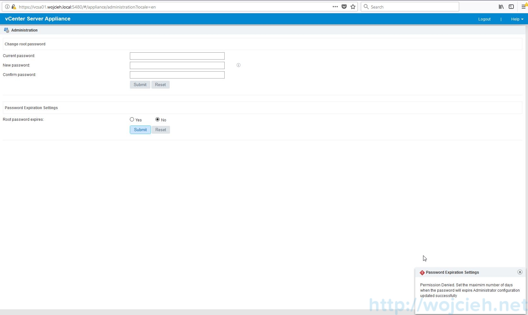Screen dimensions: 528x315
Task: Click the Administration heading text
Action: tap(24, 30)
